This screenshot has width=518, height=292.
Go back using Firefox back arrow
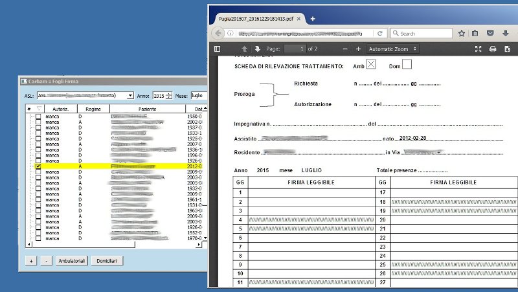pyautogui.click(x=218, y=34)
